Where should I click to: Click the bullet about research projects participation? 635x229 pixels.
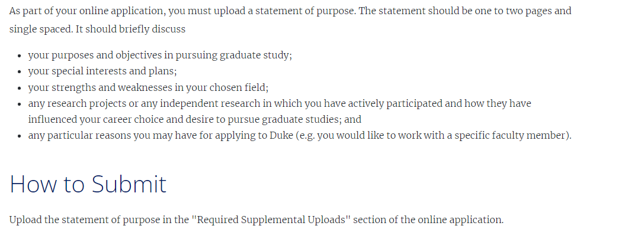click(x=280, y=112)
